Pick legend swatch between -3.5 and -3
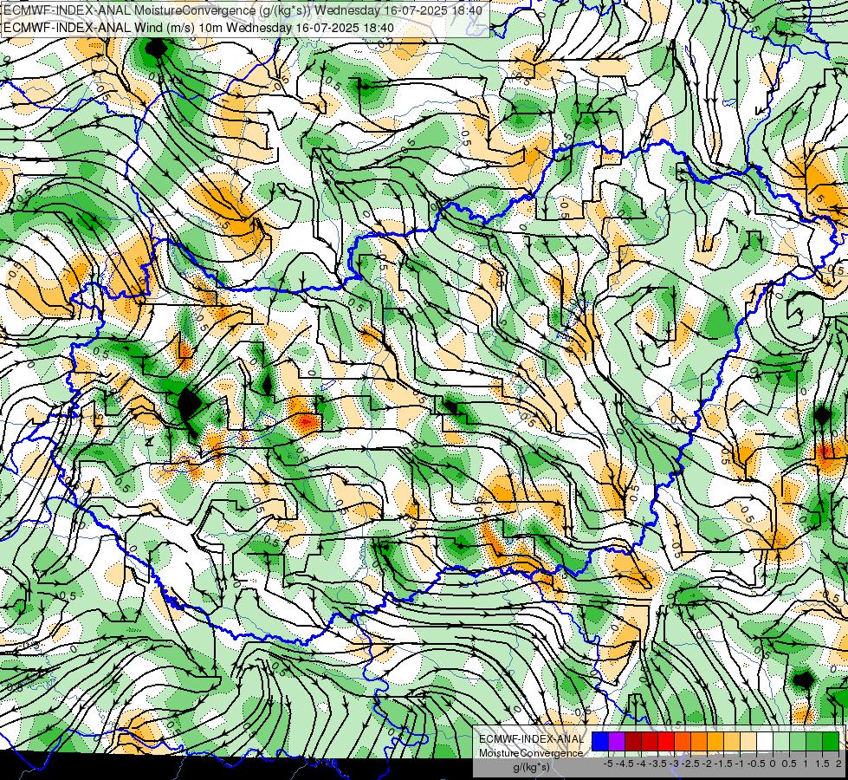This screenshot has height=780, width=848. (x=666, y=741)
